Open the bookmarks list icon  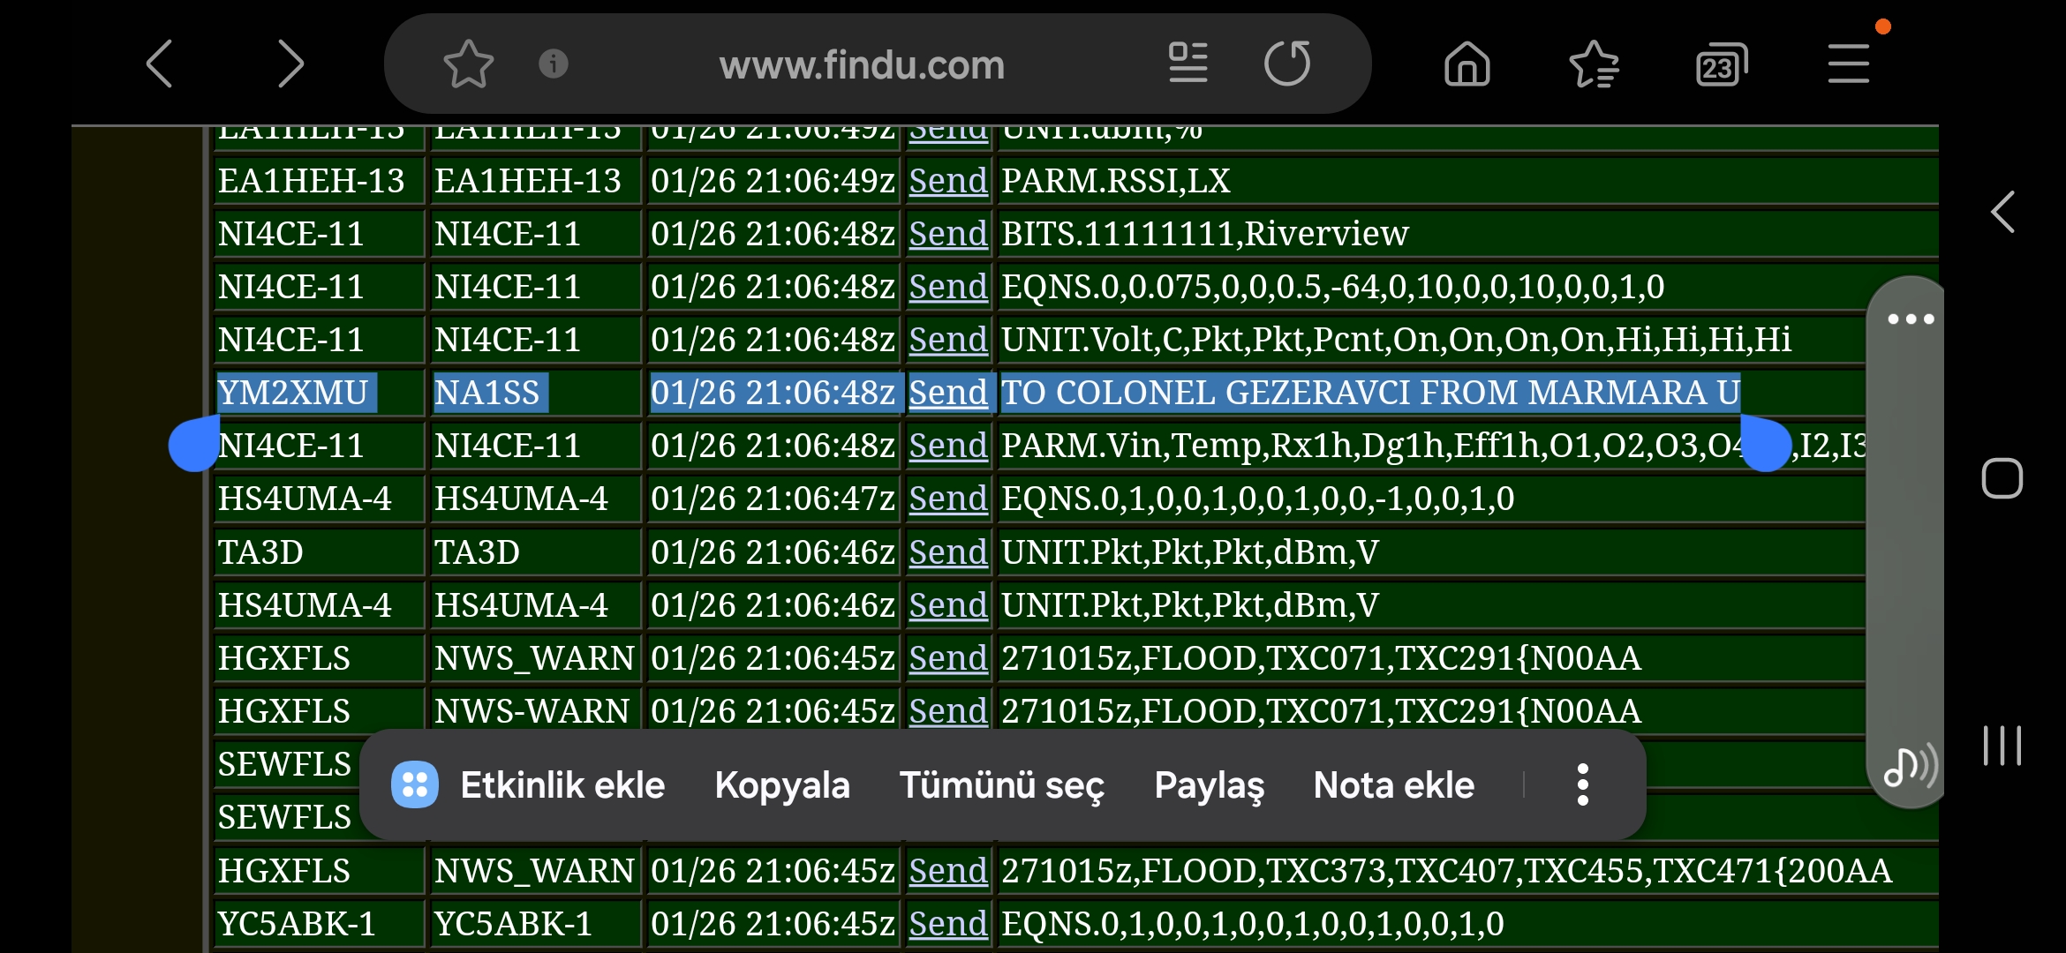coord(1594,64)
